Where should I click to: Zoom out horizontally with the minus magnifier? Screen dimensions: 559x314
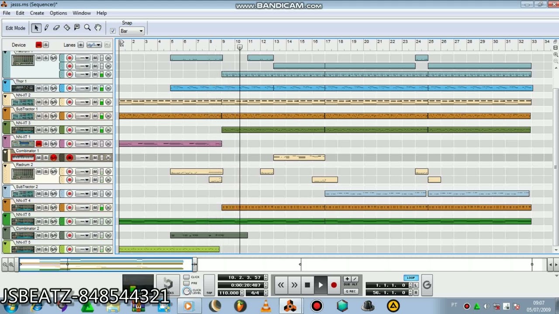[x=5, y=264]
